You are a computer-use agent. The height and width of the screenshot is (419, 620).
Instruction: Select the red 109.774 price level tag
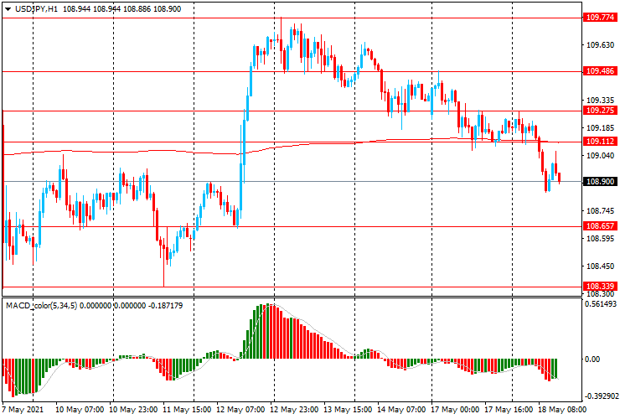[x=600, y=17]
